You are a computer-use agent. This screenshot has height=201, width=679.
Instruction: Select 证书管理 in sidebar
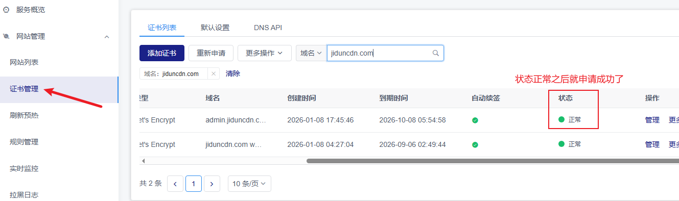click(24, 89)
